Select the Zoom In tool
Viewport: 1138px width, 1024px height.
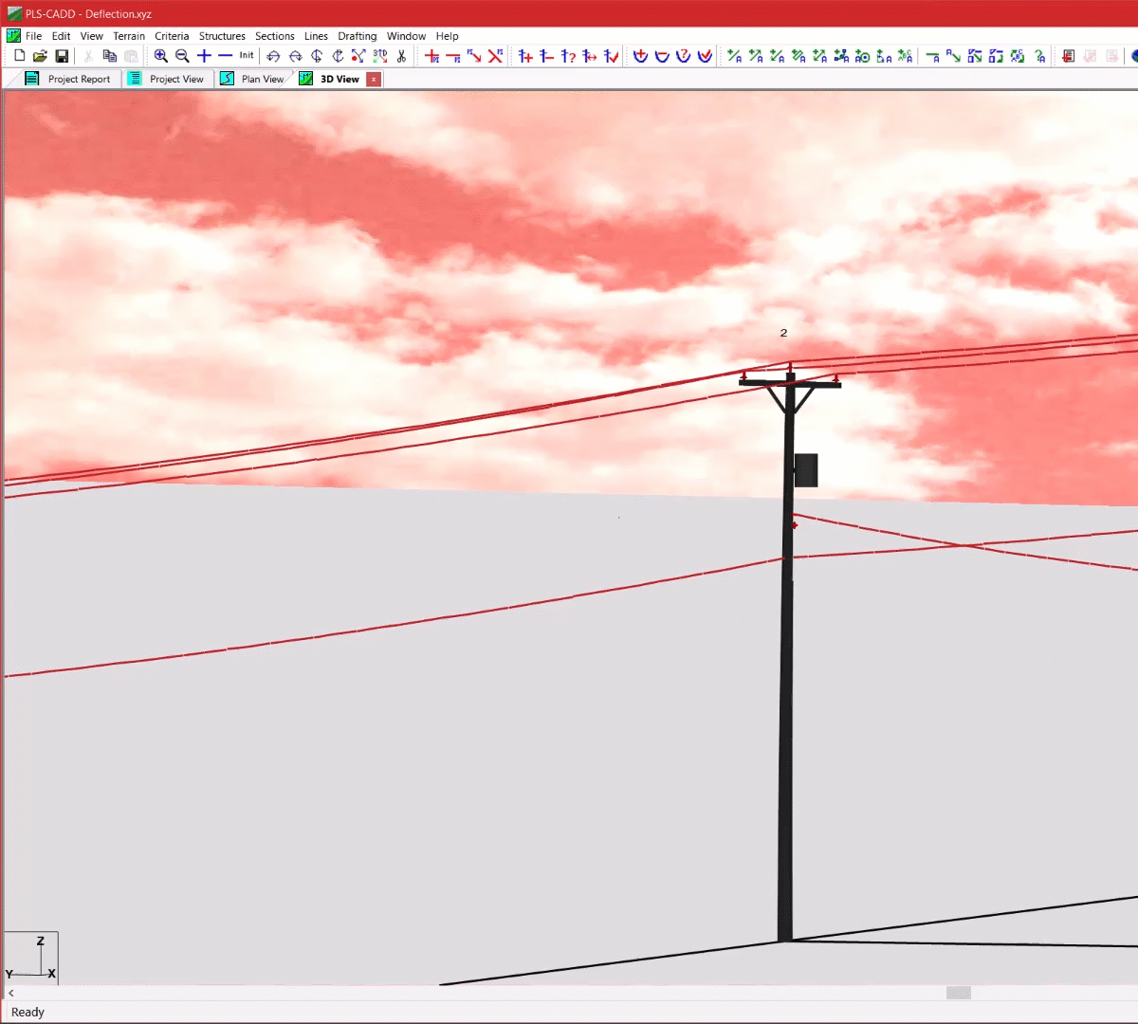click(x=161, y=56)
